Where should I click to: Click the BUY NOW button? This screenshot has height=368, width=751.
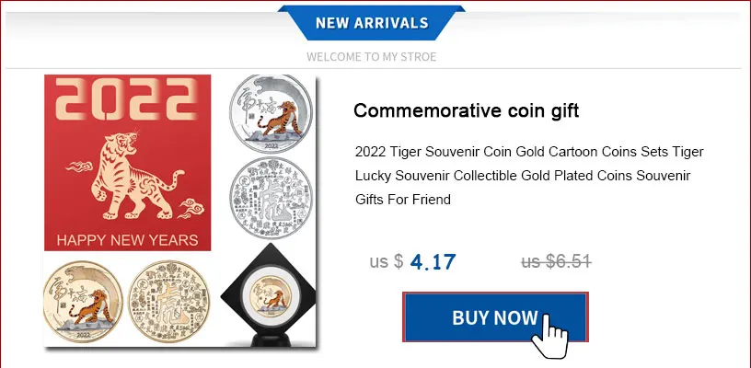[495, 317]
